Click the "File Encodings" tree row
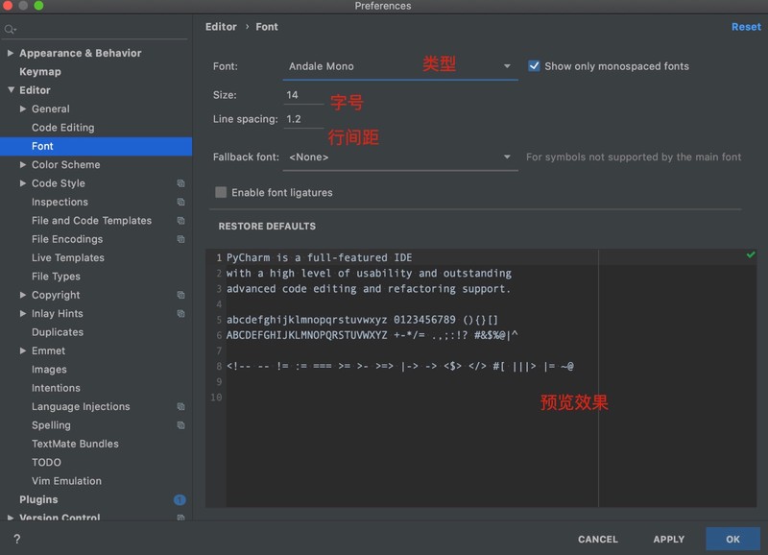Viewport: 768px width, 555px height. pos(96,239)
